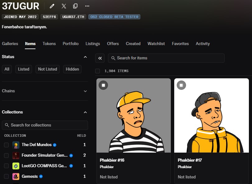Viewport: 252px width, 184px height.
Task: Filter status by Not Listed
Action: (48, 69)
